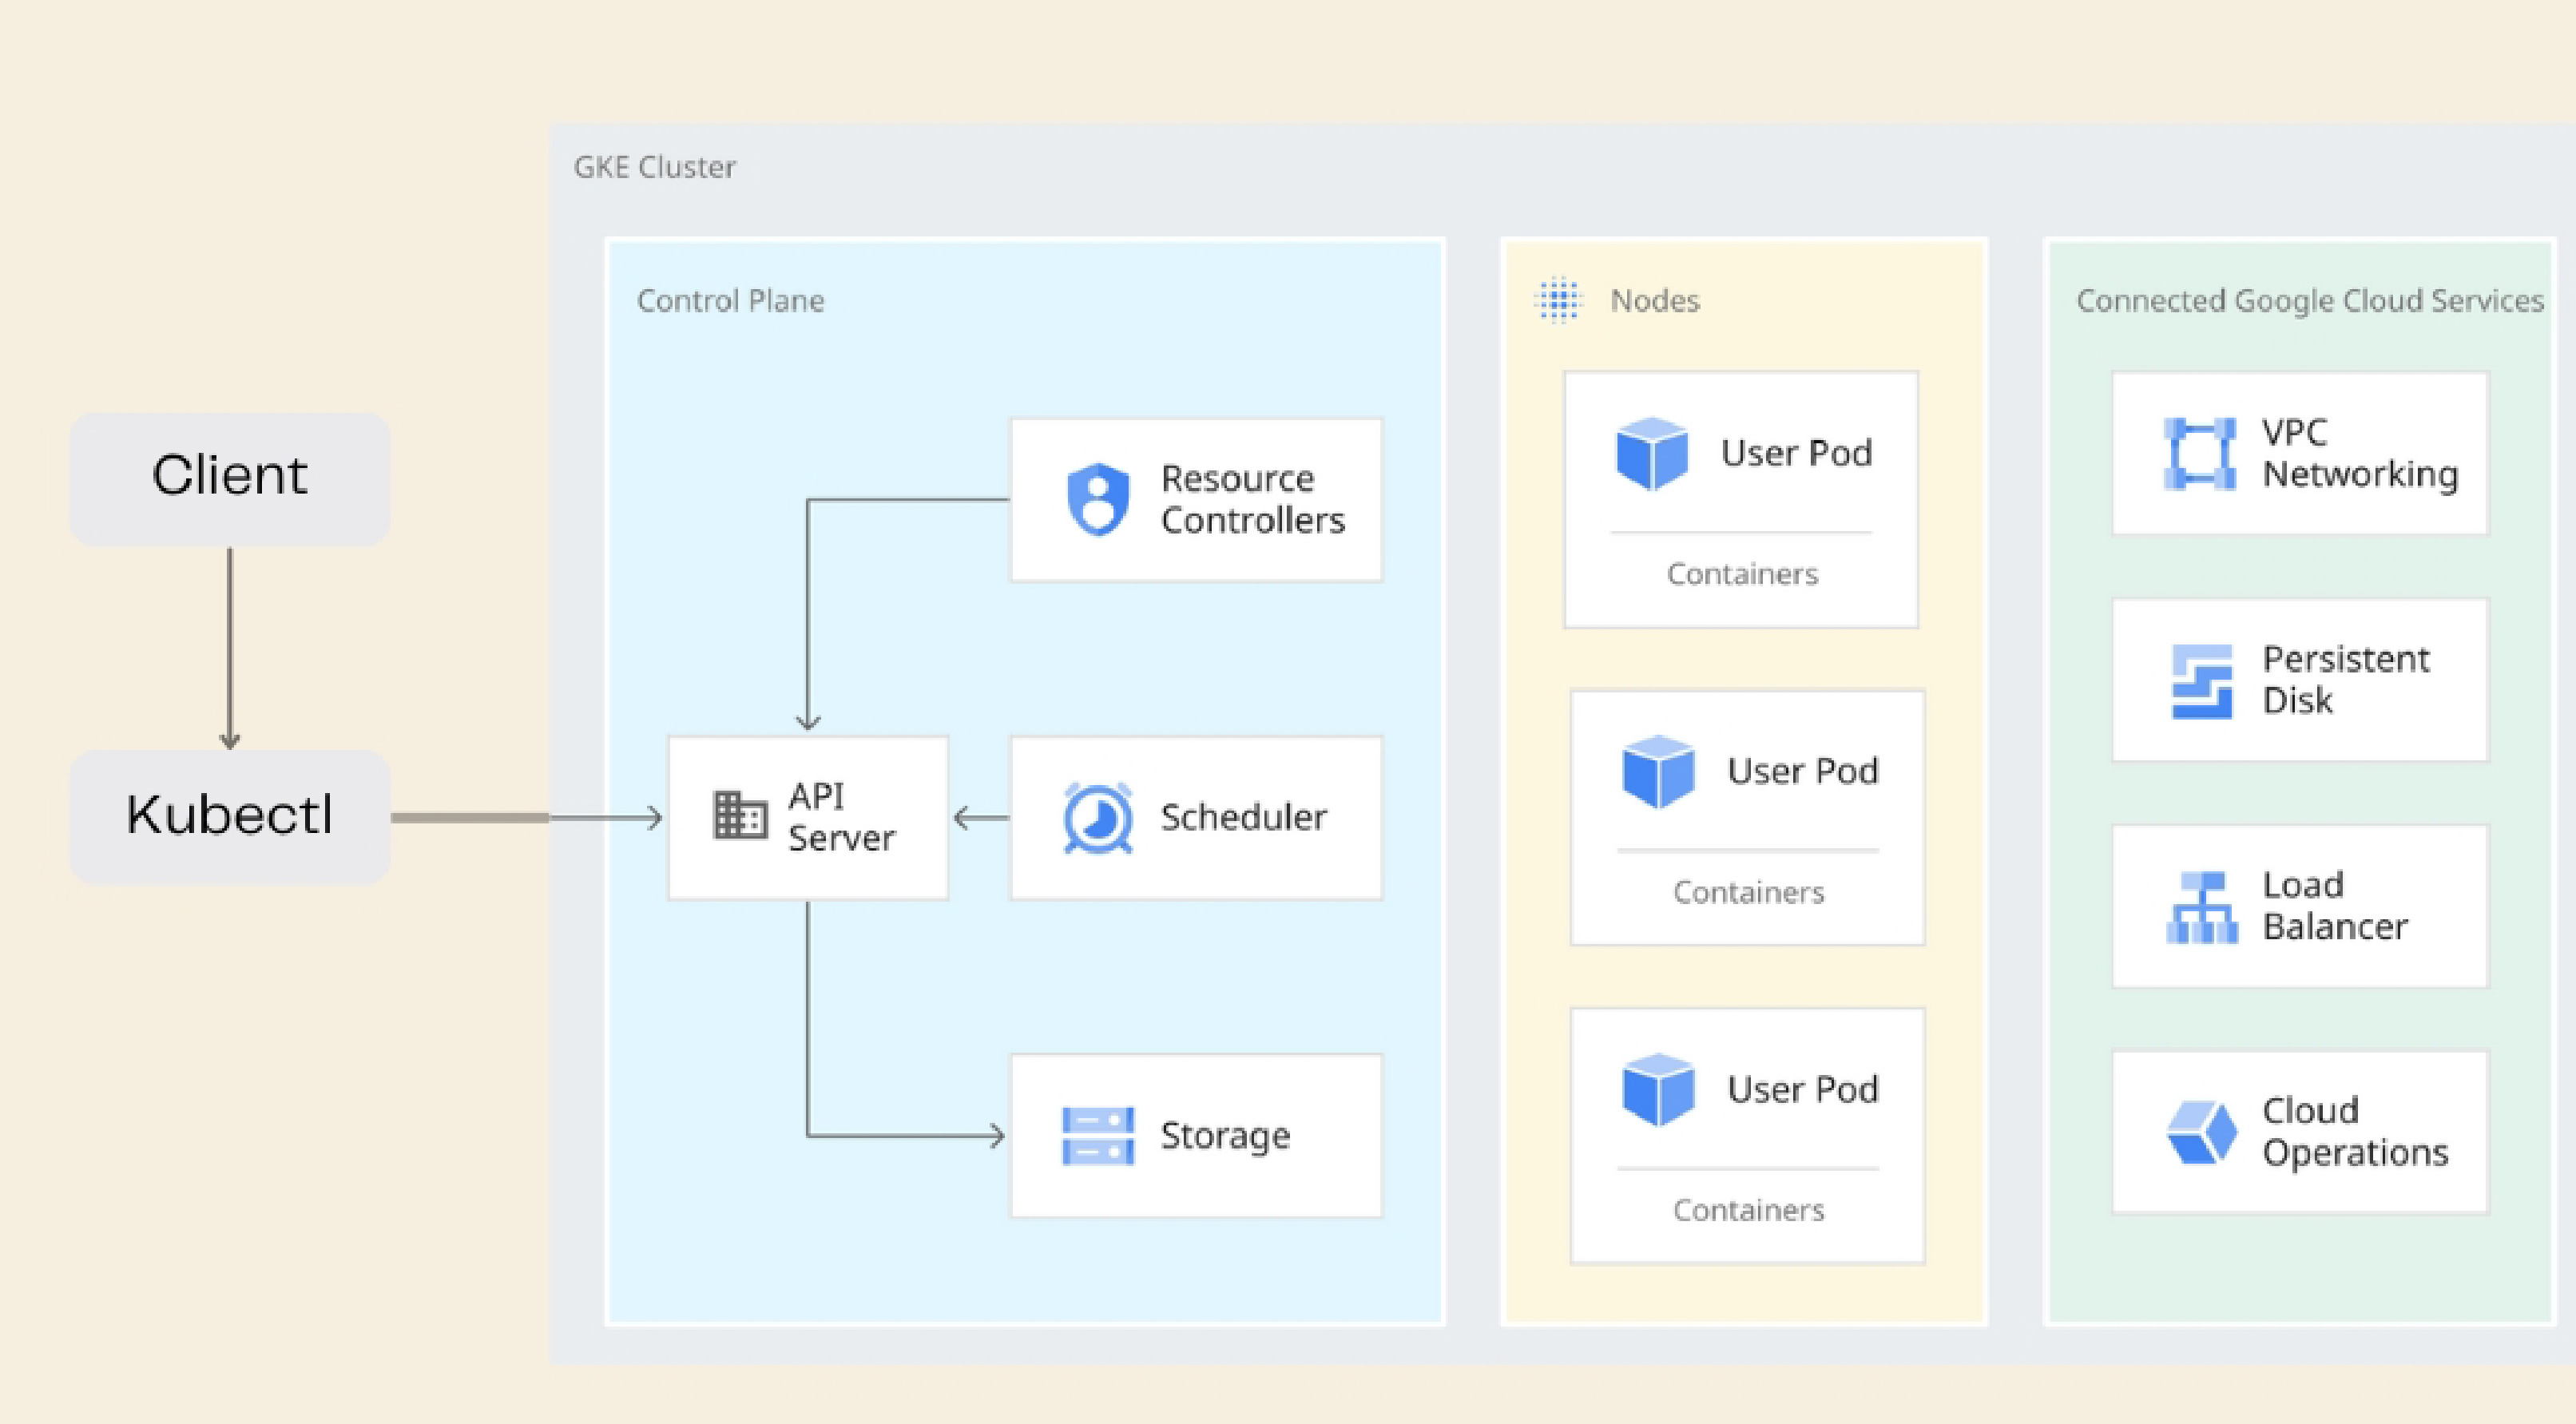Click 'Containers' in the middle pod card

pos(1748,892)
